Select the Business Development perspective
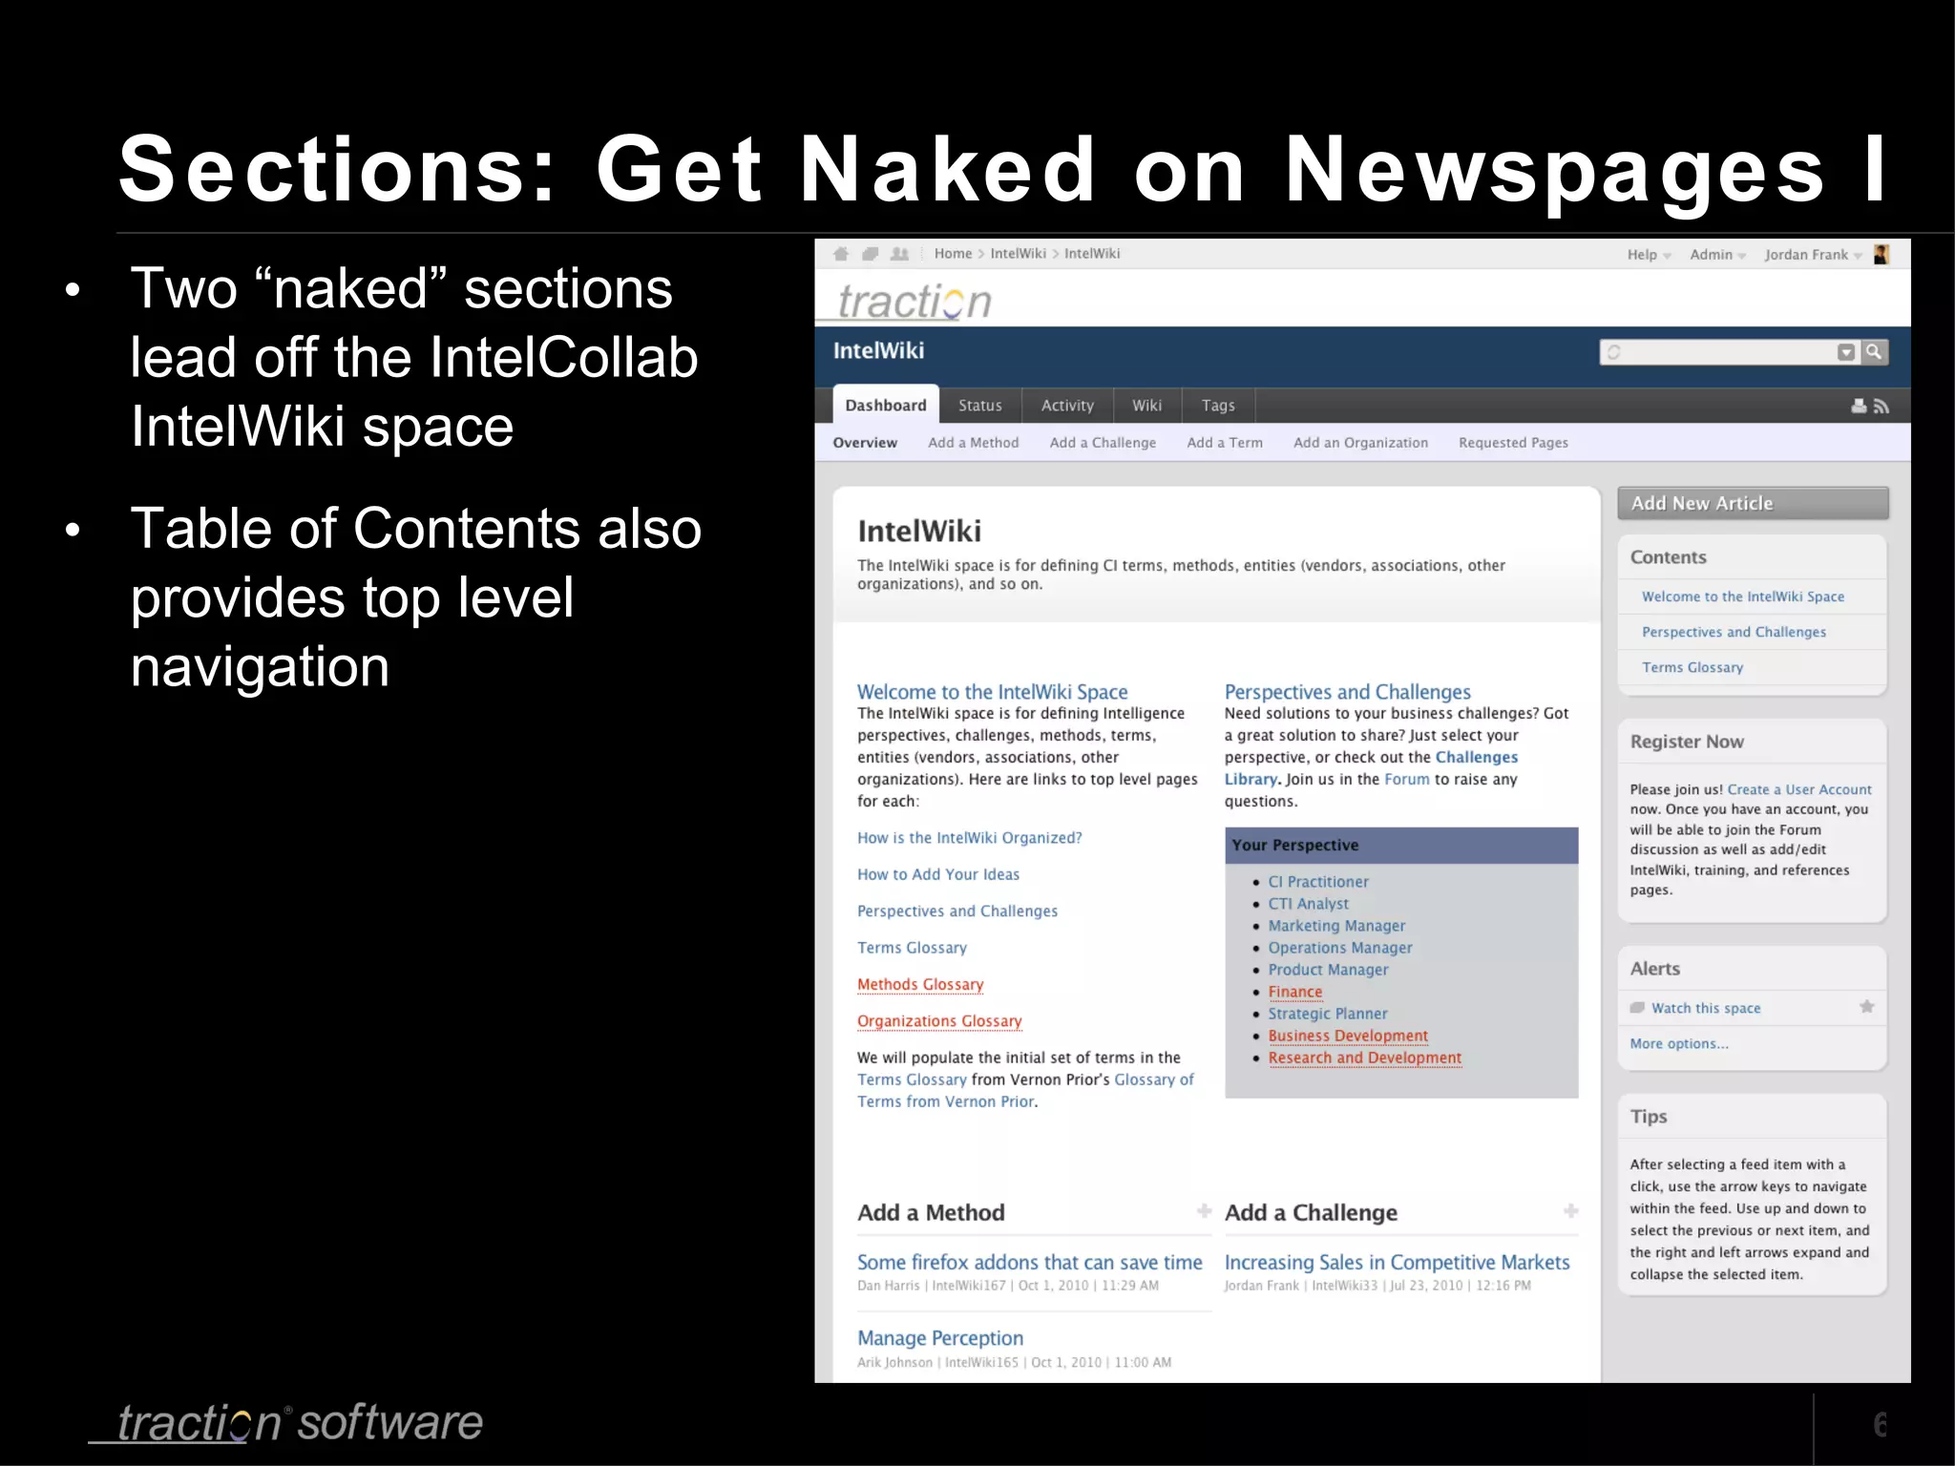This screenshot has width=1955, height=1466. pos(1348,1036)
